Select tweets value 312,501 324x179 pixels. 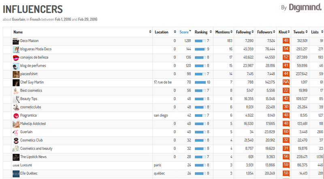tap(302, 41)
